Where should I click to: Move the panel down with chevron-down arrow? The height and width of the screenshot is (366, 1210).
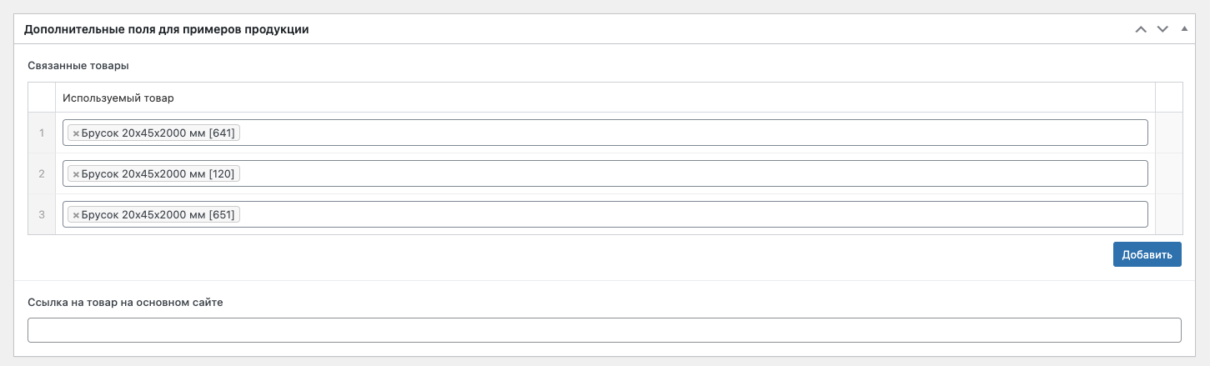[1162, 29]
